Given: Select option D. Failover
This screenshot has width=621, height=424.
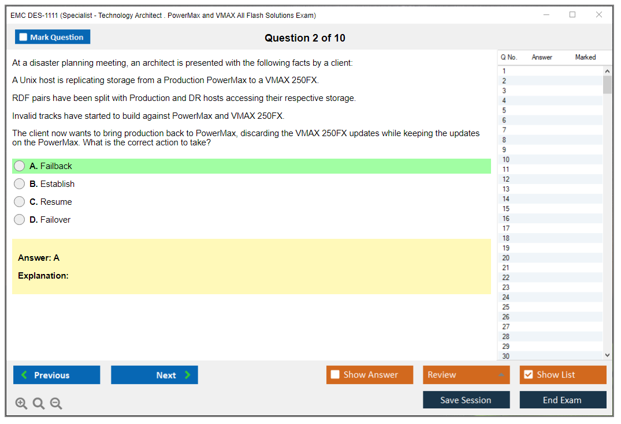Looking at the screenshot, I should (x=20, y=220).
